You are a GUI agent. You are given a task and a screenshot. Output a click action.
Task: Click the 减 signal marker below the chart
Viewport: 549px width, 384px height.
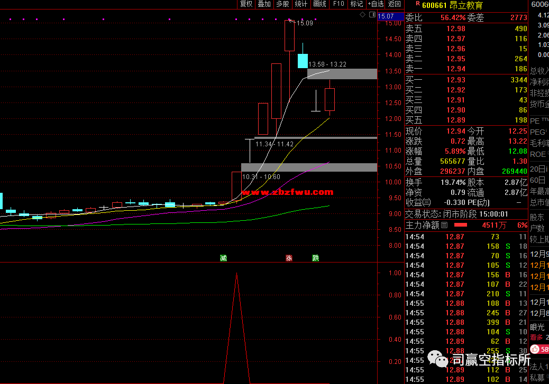tap(223, 258)
